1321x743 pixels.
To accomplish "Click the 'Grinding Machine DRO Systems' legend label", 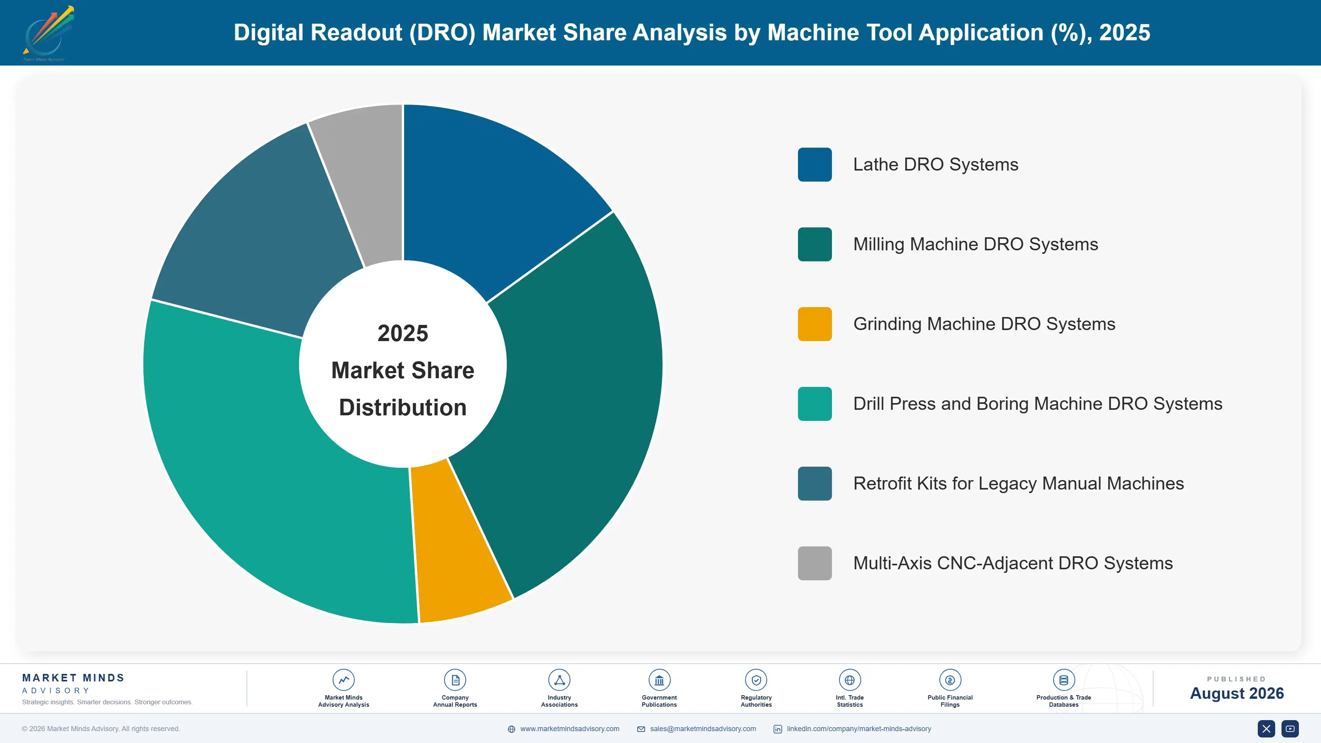I will tap(984, 324).
